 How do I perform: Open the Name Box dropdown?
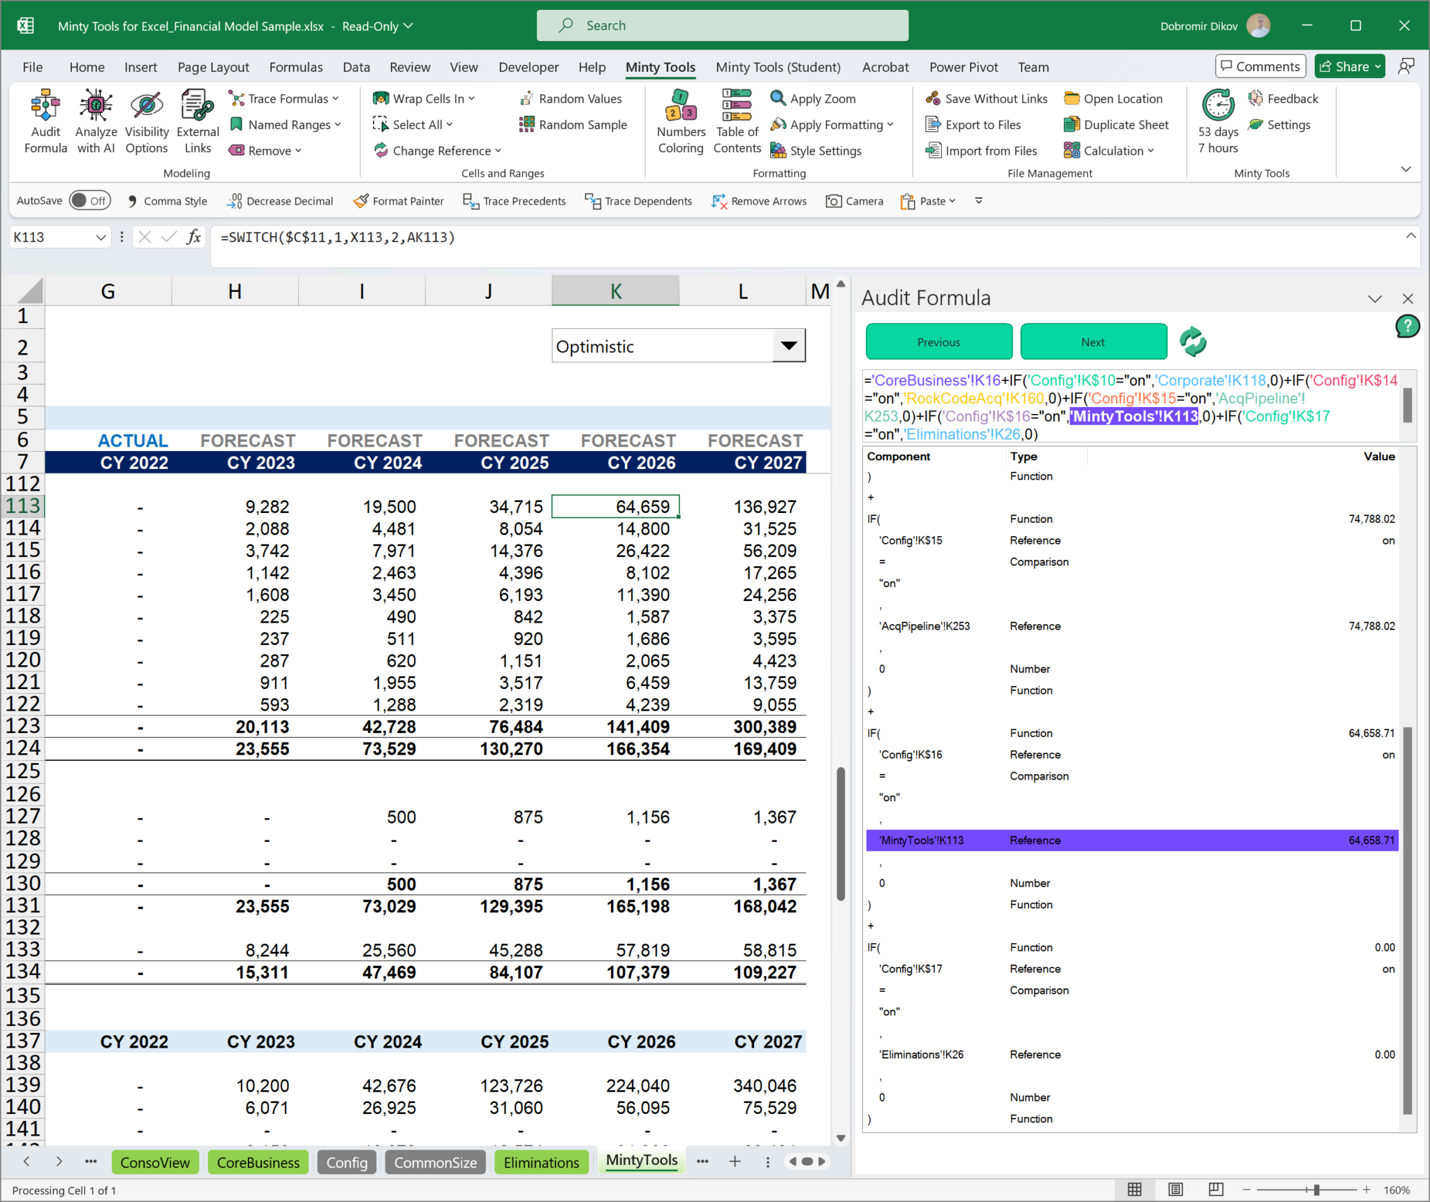tap(101, 237)
